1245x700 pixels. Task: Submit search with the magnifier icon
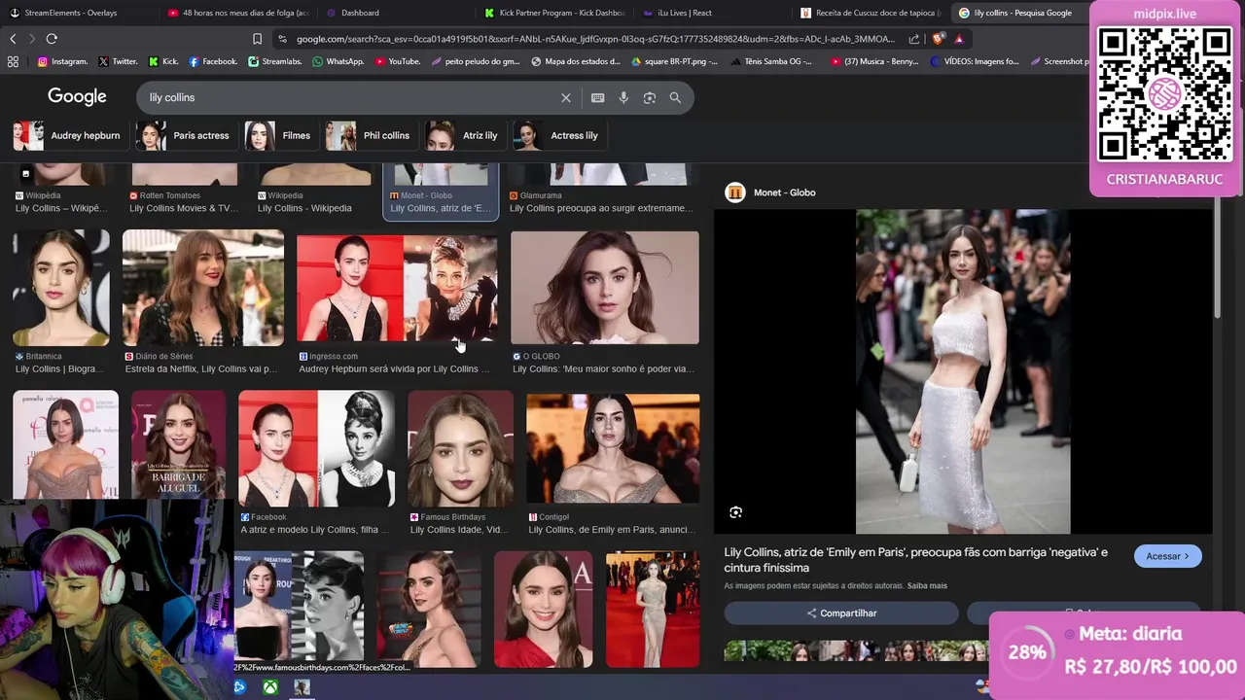(675, 97)
